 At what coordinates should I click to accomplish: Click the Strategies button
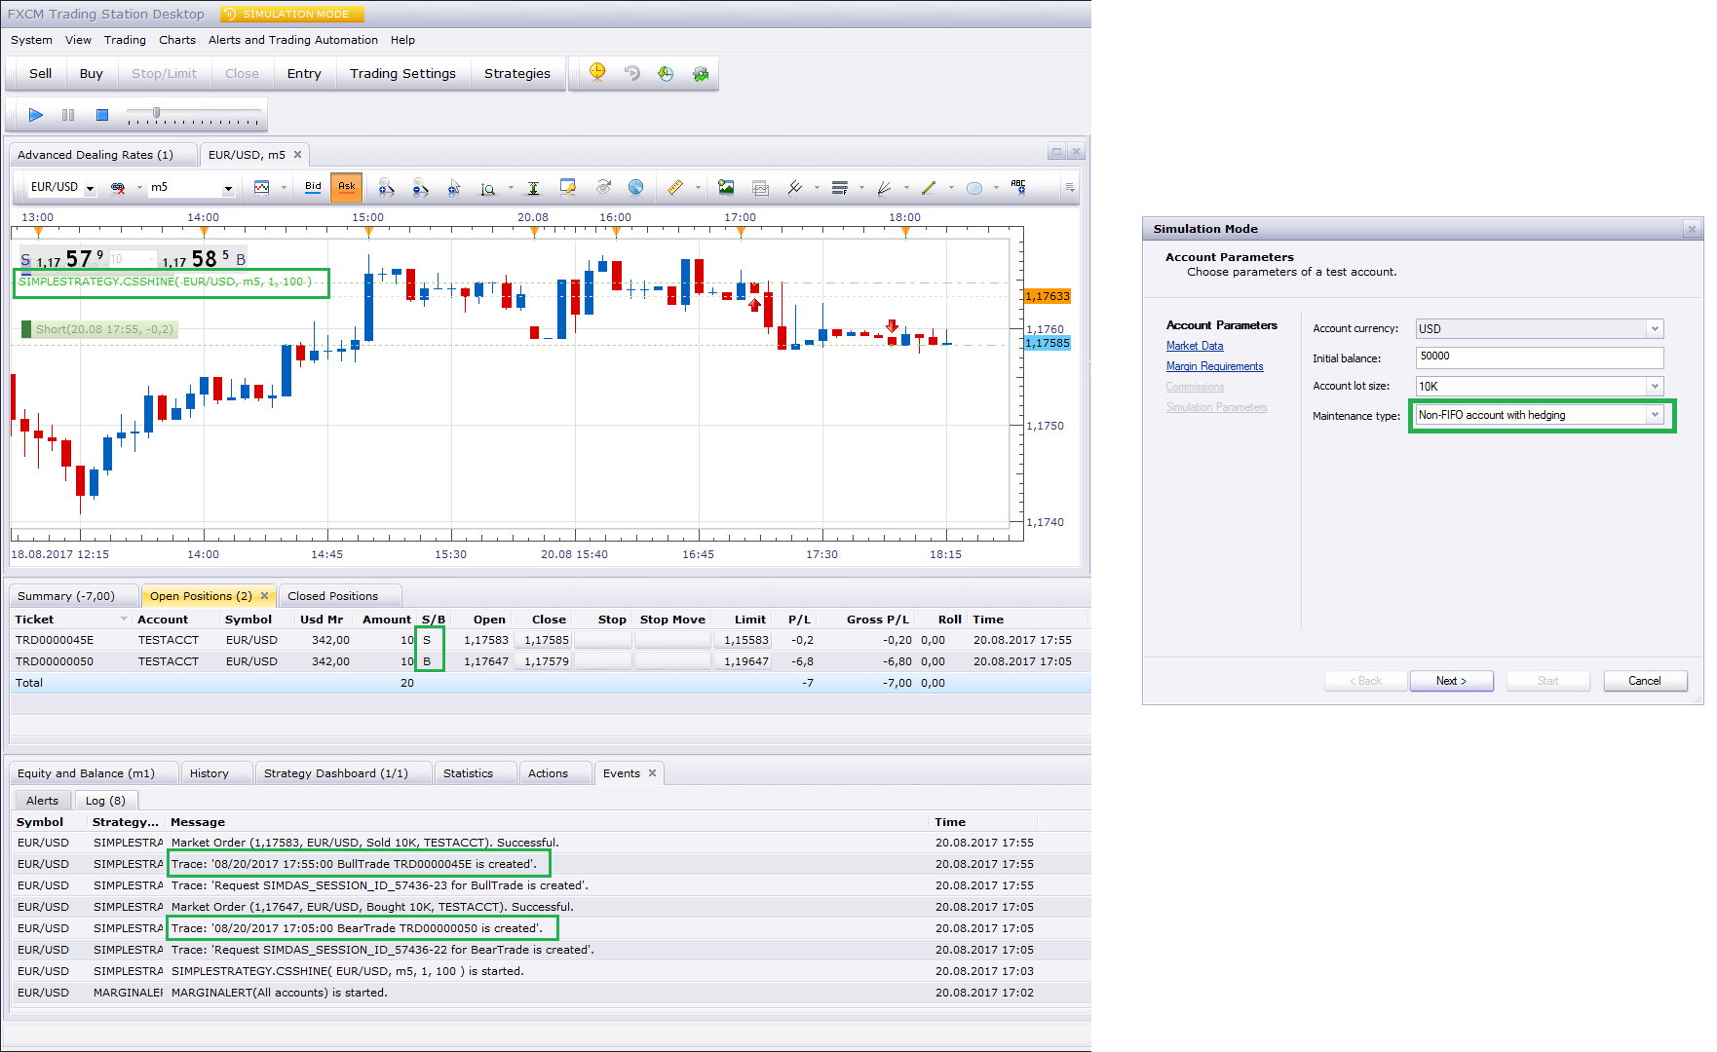(517, 73)
